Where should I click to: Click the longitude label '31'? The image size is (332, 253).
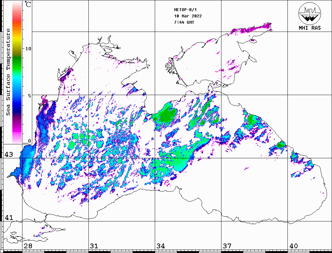(x=94, y=246)
